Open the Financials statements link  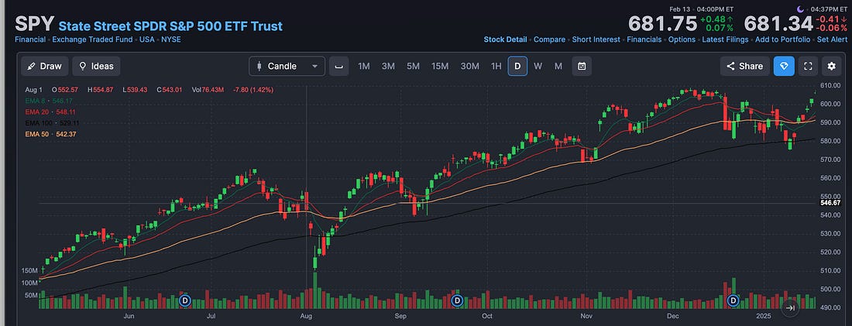coord(644,39)
